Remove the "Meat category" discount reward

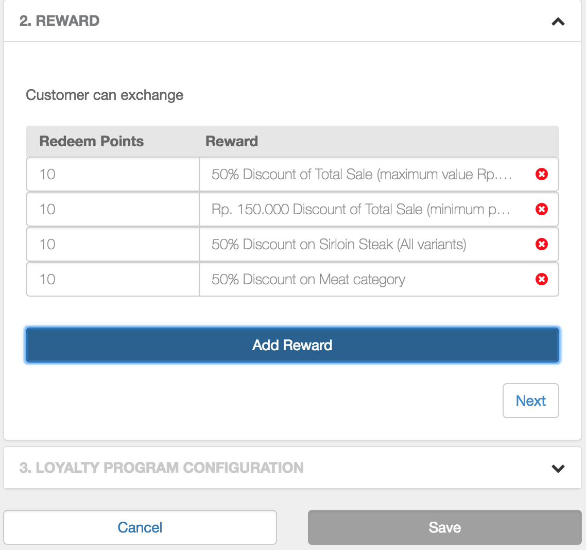pyautogui.click(x=541, y=279)
